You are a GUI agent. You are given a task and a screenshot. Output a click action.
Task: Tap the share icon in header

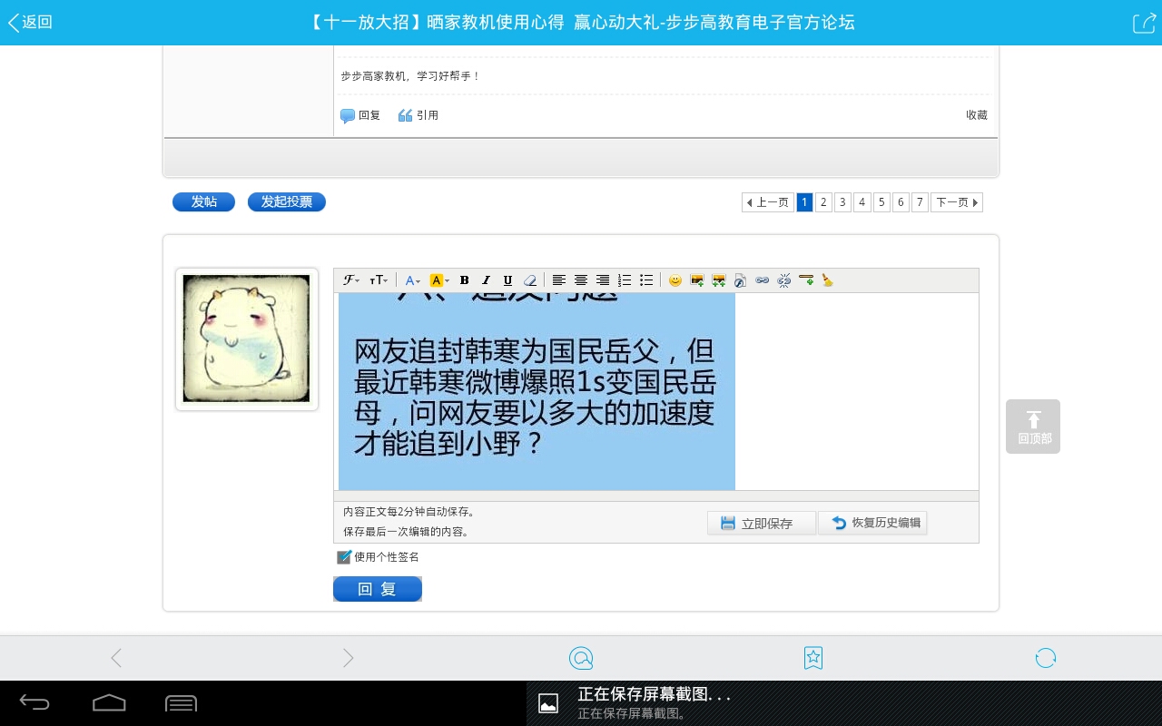coord(1143,23)
